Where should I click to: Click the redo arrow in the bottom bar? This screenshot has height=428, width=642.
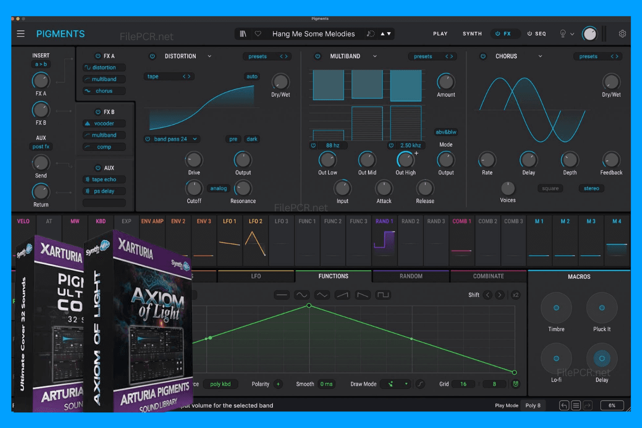coord(588,406)
